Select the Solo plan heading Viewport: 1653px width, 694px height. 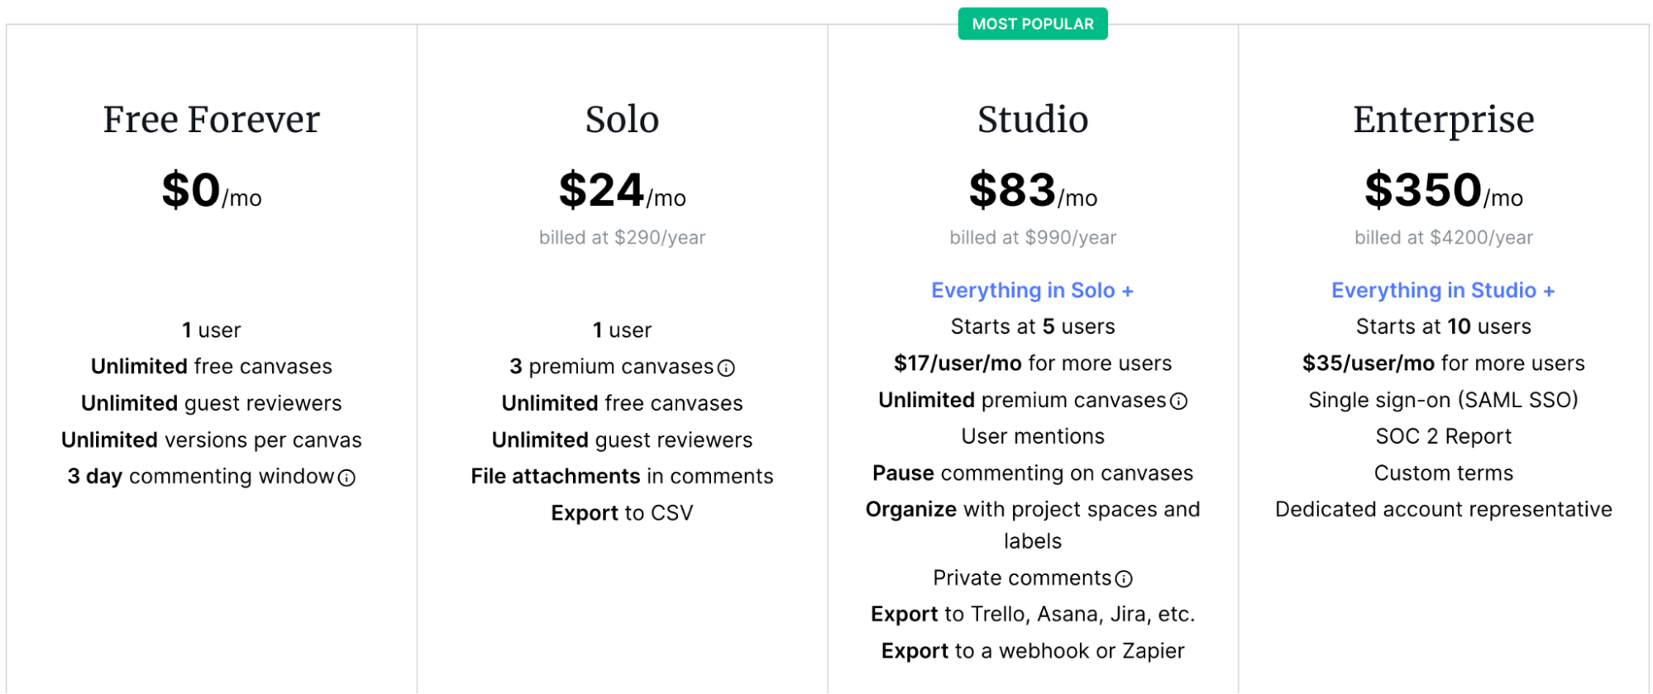622,120
